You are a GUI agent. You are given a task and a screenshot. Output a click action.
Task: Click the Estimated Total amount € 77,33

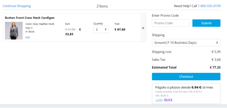215,68
